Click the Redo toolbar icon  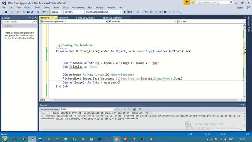click(44, 12)
